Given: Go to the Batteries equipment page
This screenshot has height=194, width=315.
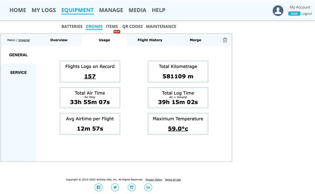Looking at the screenshot, I should (72, 26).
